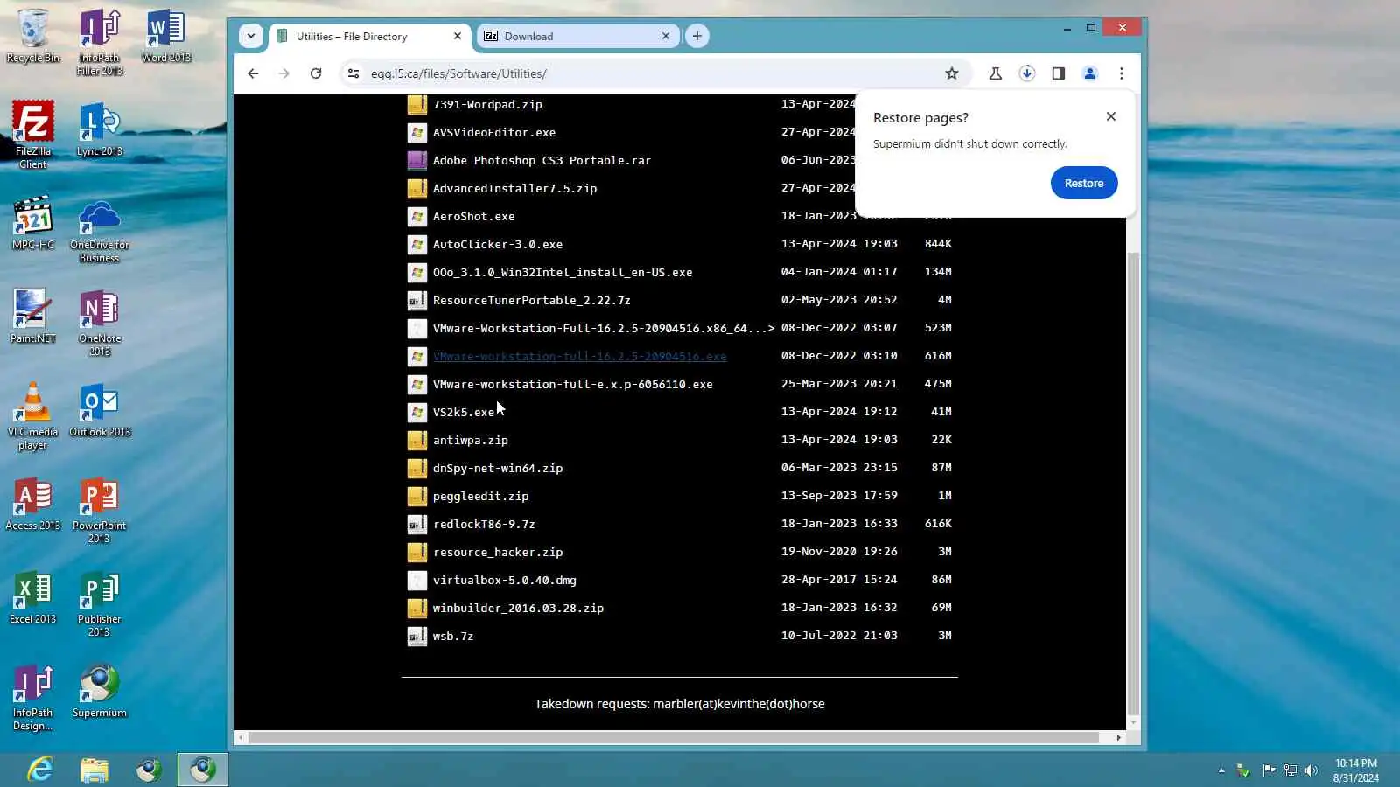This screenshot has width=1400, height=787.
Task: Close the Utilities – File Directory tab
Action: point(458,36)
